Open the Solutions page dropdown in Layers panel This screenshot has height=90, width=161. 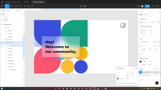coord(18,10)
